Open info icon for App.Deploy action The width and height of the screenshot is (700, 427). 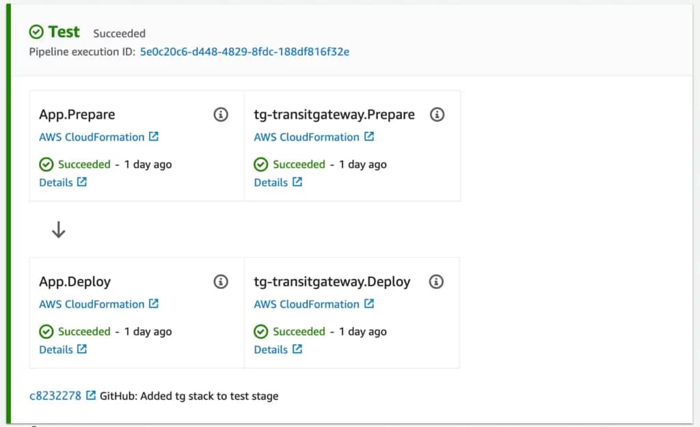click(x=221, y=281)
